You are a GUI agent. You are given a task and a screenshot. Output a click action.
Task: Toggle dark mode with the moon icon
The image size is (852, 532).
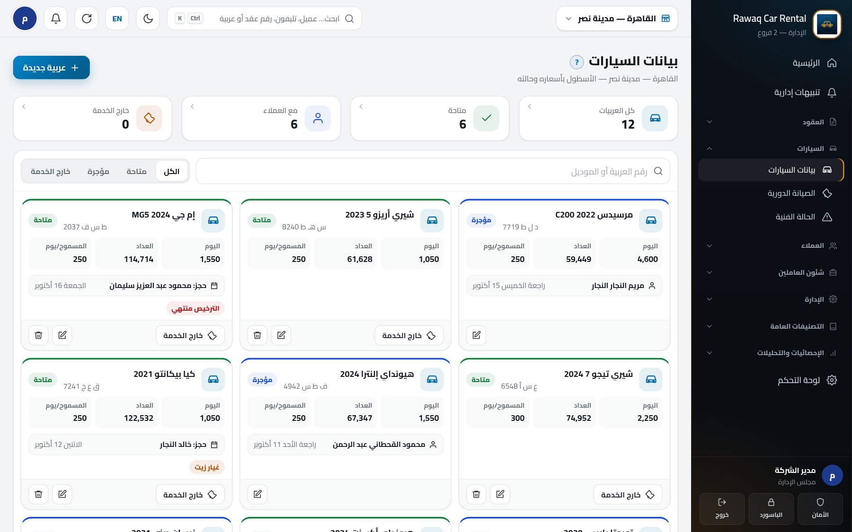(x=148, y=18)
